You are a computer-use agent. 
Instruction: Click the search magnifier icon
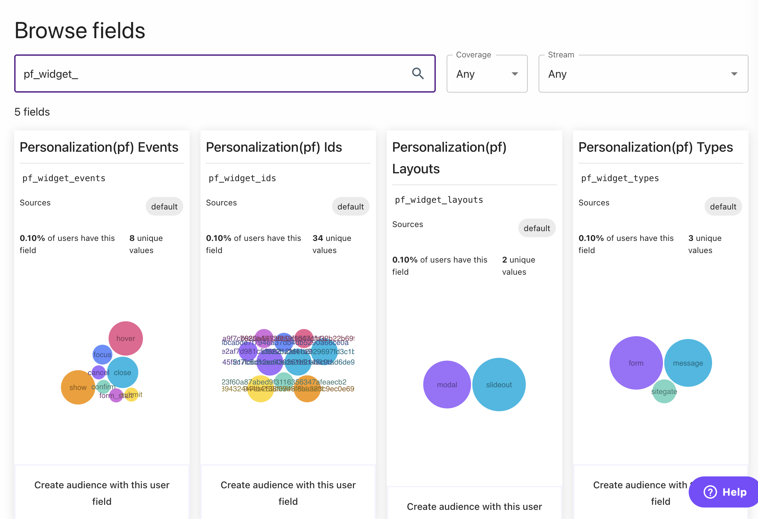(x=418, y=73)
